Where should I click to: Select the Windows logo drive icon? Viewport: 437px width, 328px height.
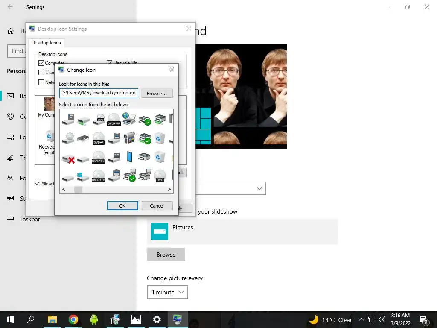(83, 176)
